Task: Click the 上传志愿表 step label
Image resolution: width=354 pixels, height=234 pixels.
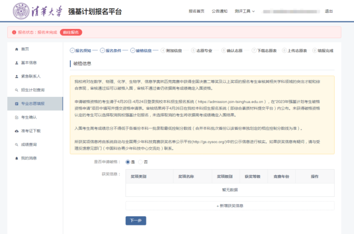Action: 298,51
